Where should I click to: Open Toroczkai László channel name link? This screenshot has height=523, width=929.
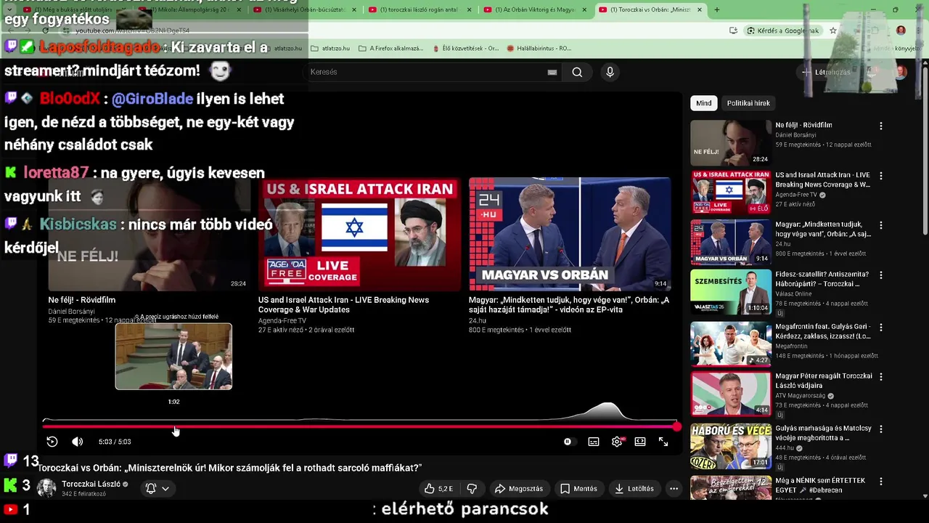tap(91, 484)
